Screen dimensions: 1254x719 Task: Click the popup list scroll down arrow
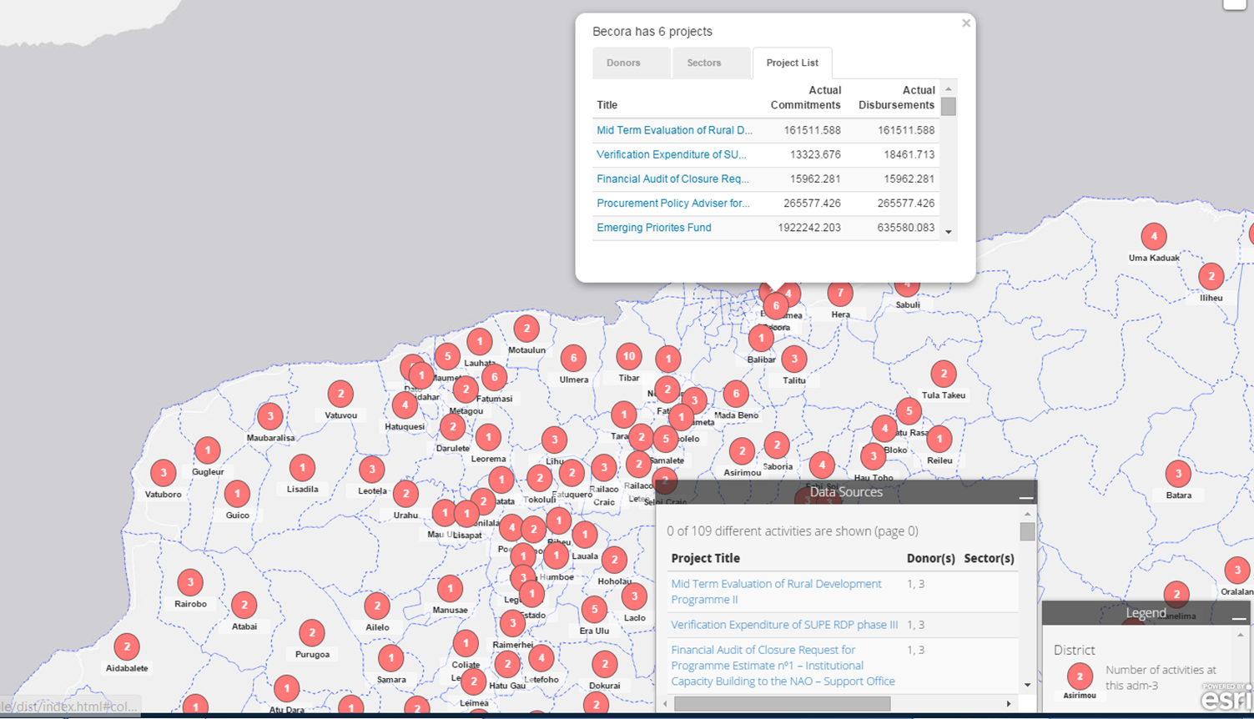coord(949,232)
